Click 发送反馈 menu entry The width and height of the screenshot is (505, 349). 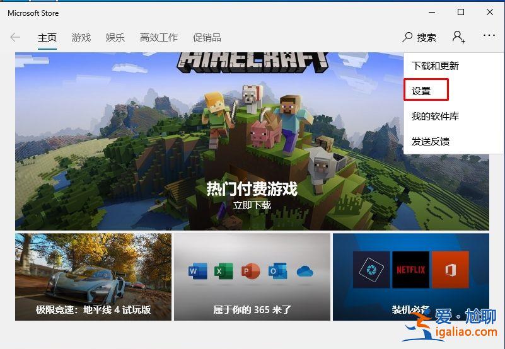tap(431, 141)
